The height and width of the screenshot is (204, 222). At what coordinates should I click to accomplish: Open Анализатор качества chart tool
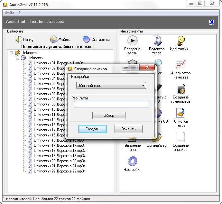click(181, 70)
